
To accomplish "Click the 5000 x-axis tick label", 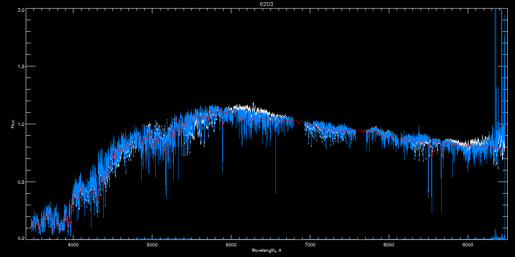I will pos(152,245).
